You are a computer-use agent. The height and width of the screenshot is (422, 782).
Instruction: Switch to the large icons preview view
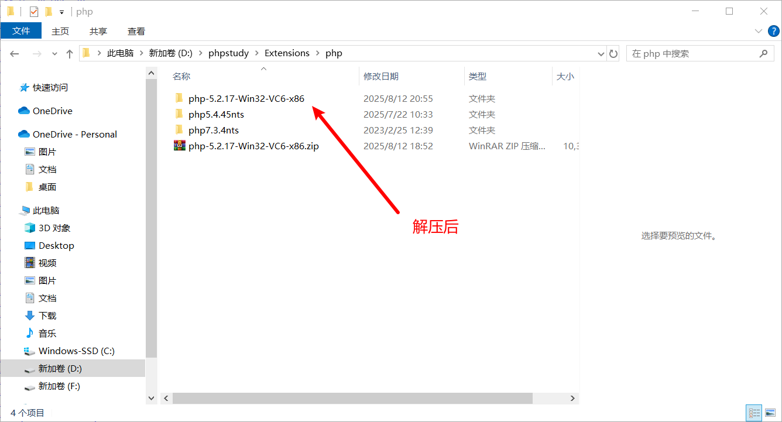point(770,413)
